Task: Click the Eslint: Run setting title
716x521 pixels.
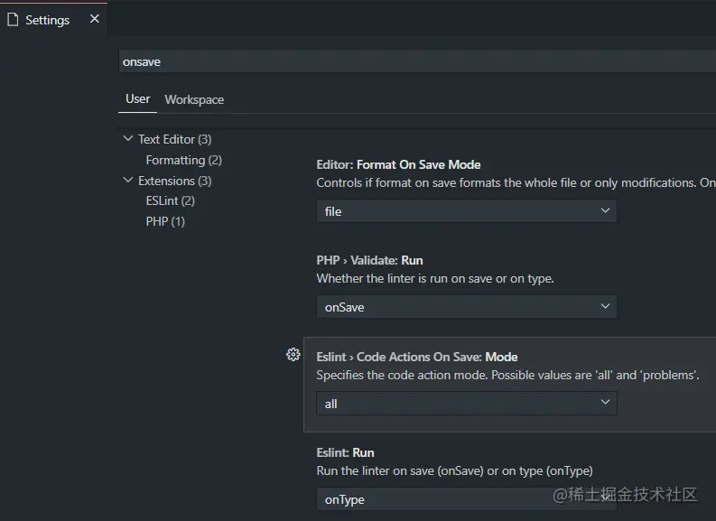Action: click(345, 452)
